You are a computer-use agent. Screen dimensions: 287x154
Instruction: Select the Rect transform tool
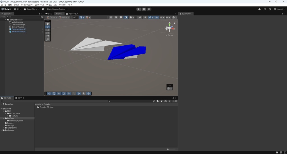click(x=48, y=36)
